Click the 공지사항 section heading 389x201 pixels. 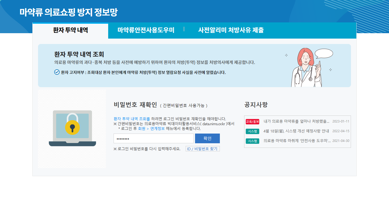[256, 105]
